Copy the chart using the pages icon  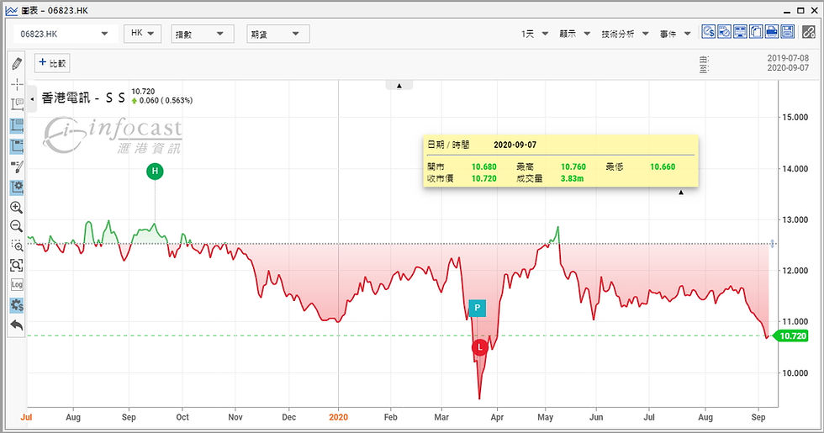[756, 32]
